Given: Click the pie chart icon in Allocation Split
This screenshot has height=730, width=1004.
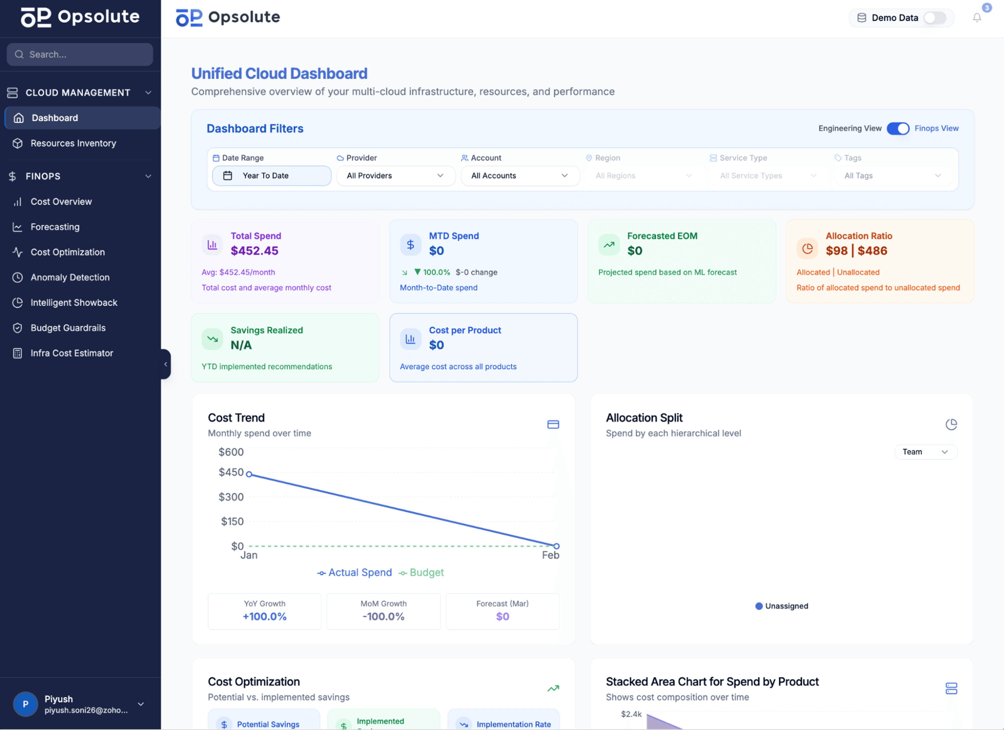Looking at the screenshot, I should 951,424.
